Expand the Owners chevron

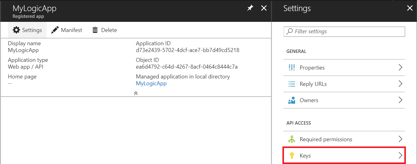coord(400,100)
